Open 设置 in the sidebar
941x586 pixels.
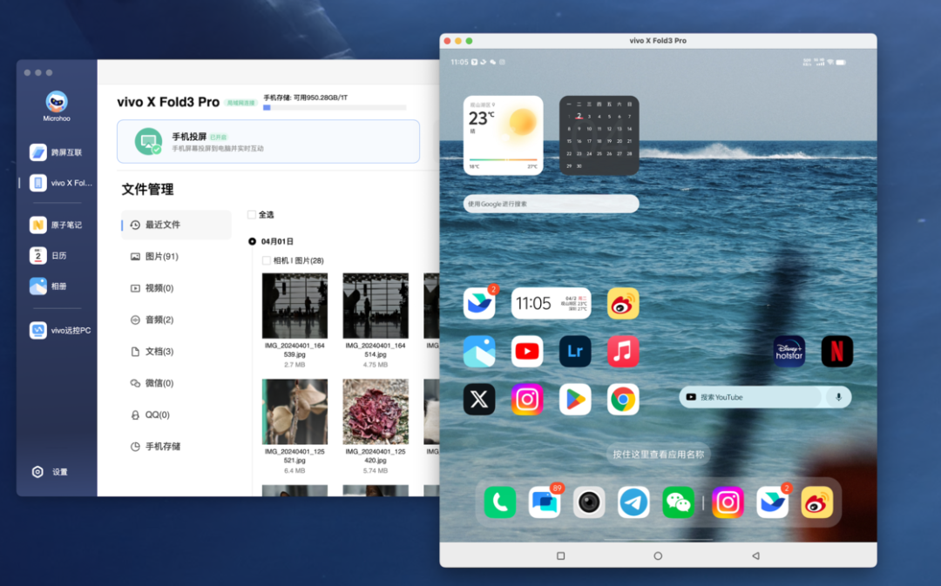(x=50, y=472)
